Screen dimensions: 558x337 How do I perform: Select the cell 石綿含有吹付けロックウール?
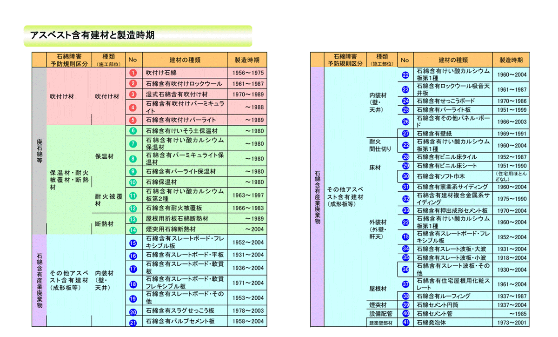tap(185, 84)
